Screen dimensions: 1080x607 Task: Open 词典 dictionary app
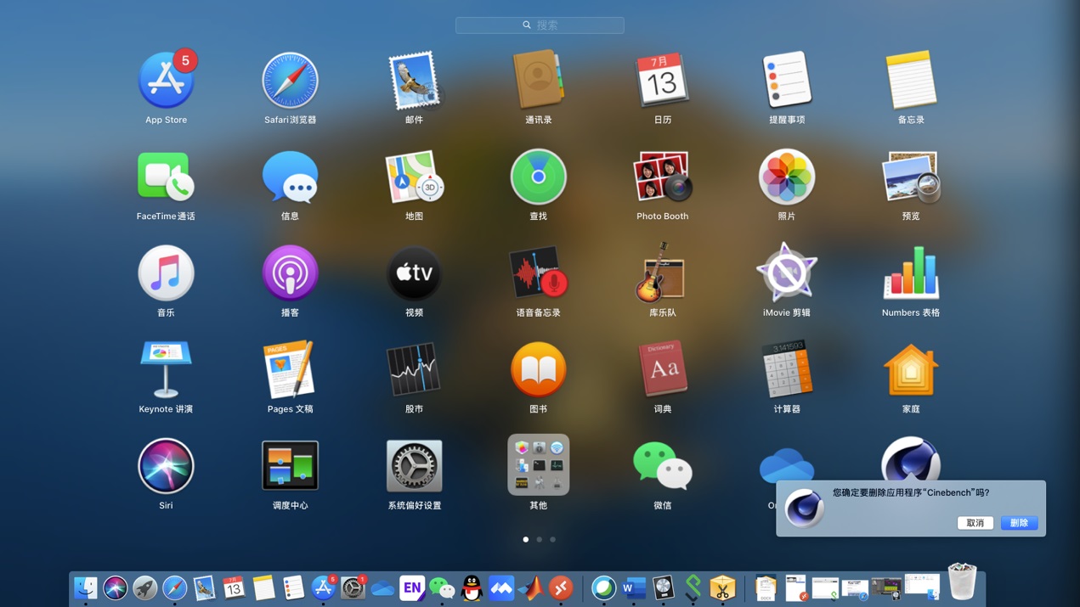(662, 369)
